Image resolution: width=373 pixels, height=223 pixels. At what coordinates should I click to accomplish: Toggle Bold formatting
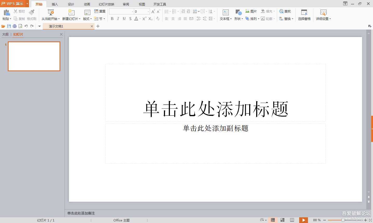tap(112, 19)
